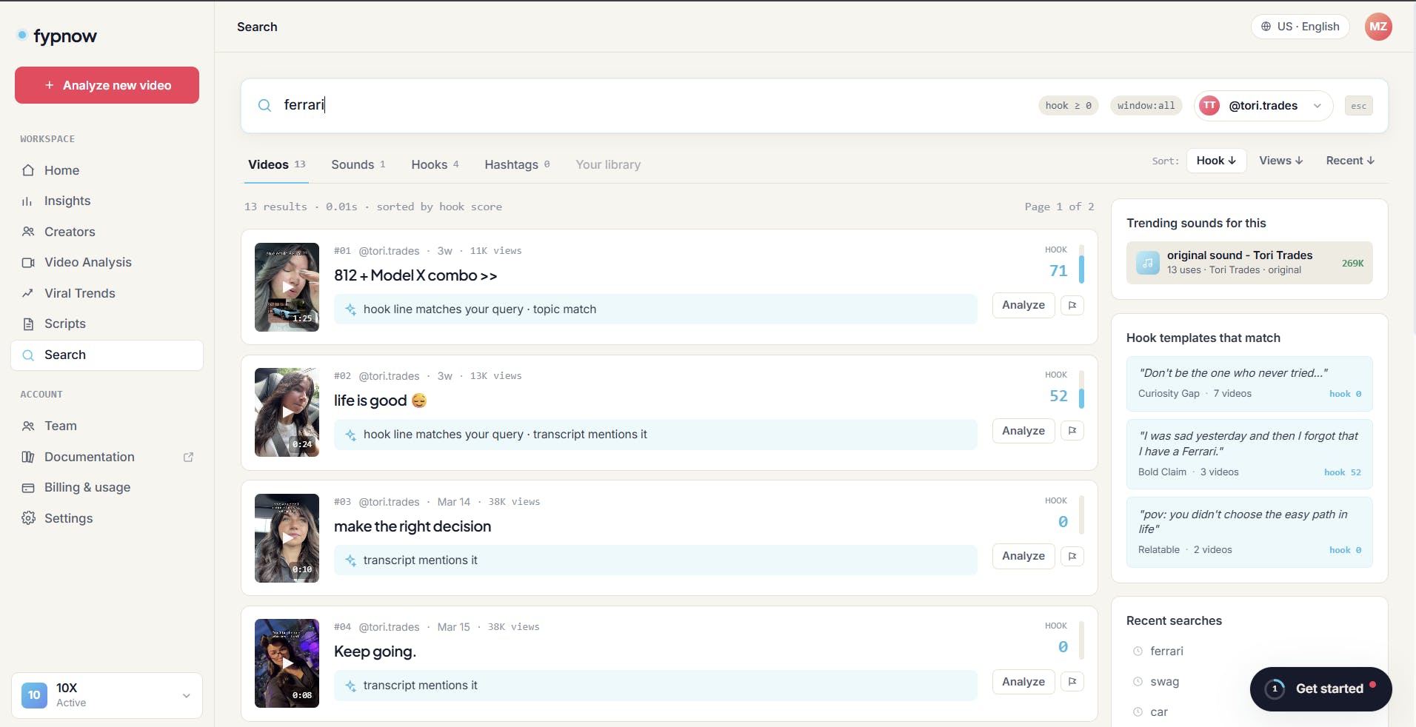Click the sparkle icon in 'topic match' row

pos(350,309)
